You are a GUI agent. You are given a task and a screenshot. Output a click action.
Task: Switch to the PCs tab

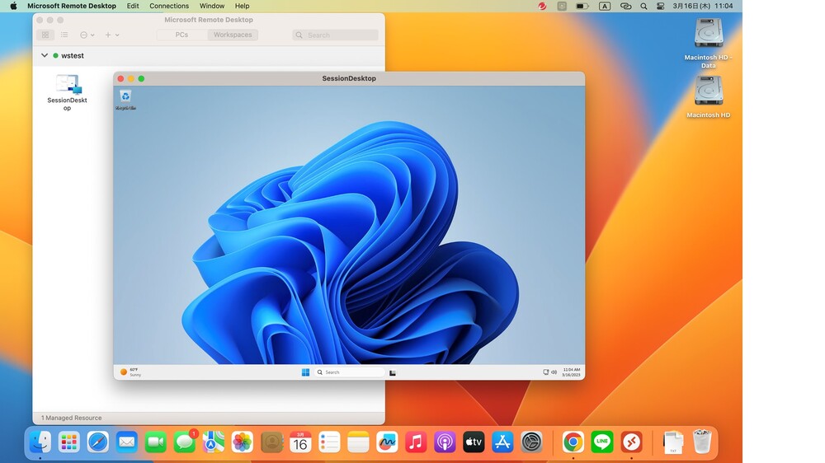[181, 35]
